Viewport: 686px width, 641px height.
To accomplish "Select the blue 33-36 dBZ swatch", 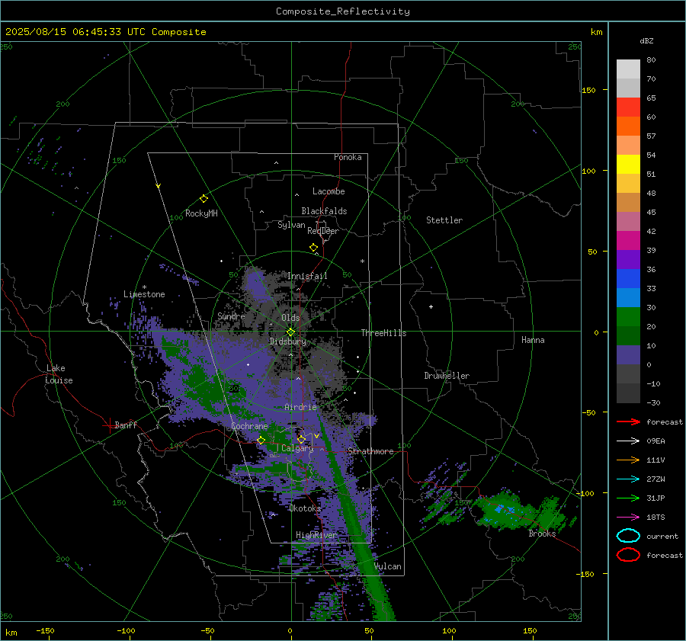I will [x=628, y=279].
